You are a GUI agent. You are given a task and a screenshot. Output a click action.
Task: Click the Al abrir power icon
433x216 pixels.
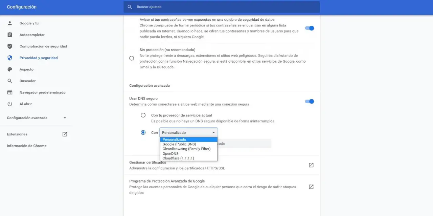(x=10, y=104)
